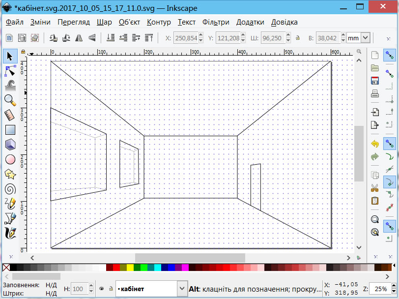Expand the кабінет layer selector dropdown
The height and width of the screenshot is (299, 399).
[181, 289]
